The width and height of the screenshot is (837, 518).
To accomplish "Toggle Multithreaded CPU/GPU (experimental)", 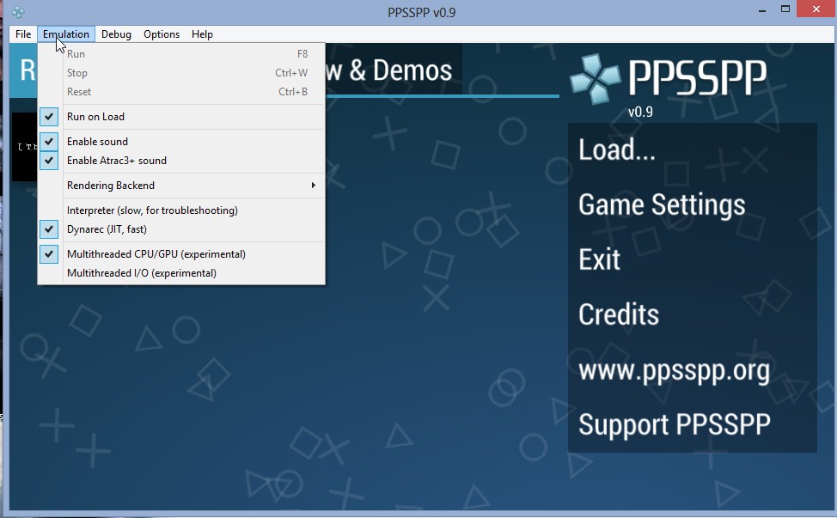I will pyautogui.click(x=156, y=254).
